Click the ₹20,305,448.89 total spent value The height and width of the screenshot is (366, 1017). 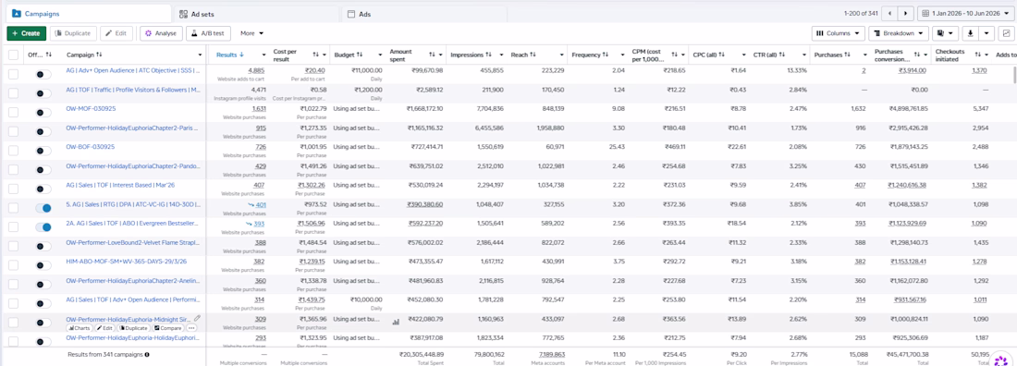423,355
